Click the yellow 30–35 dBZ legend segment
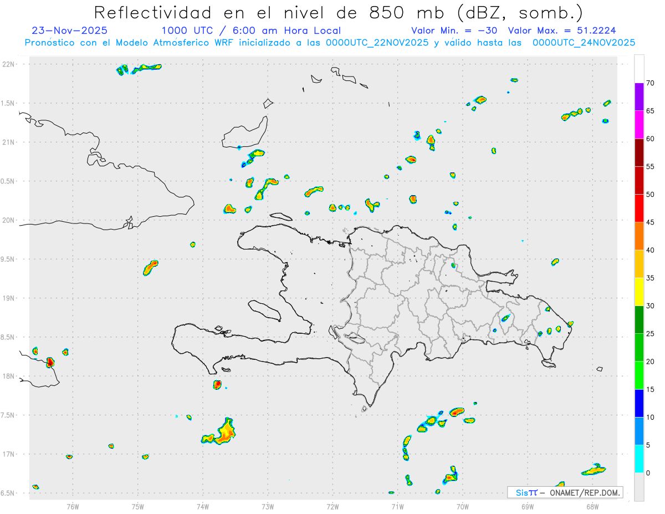The image size is (665, 514). click(x=639, y=292)
